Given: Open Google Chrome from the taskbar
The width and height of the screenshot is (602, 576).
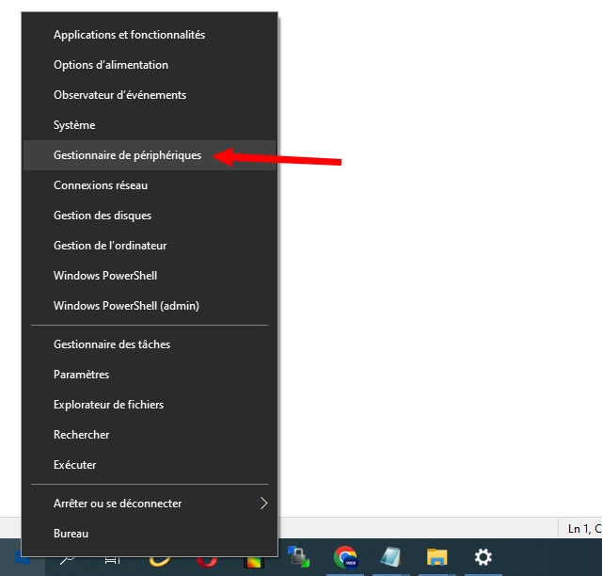Looking at the screenshot, I should (x=345, y=557).
